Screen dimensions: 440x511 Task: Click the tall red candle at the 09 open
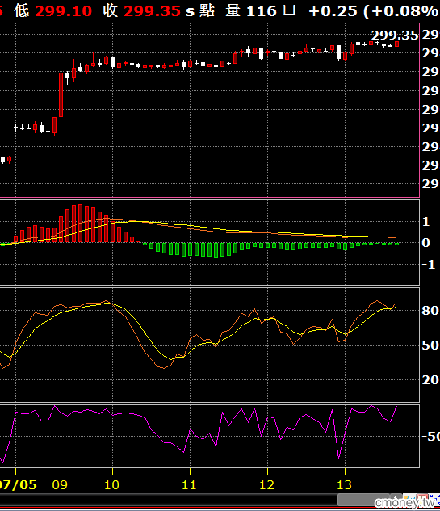[x=61, y=94]
